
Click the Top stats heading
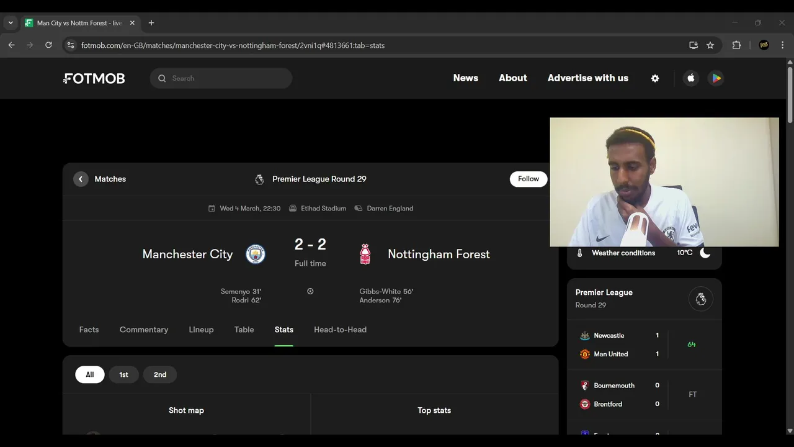pos(434,410)
